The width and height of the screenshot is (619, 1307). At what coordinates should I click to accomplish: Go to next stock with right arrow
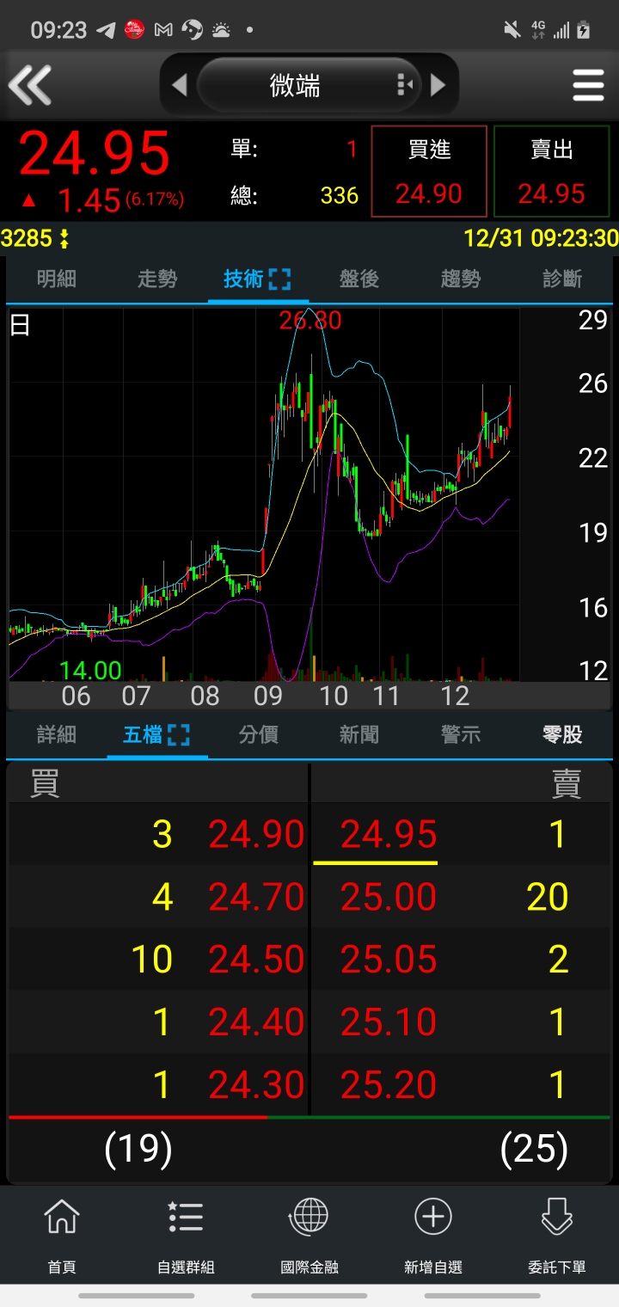(438, 85)
